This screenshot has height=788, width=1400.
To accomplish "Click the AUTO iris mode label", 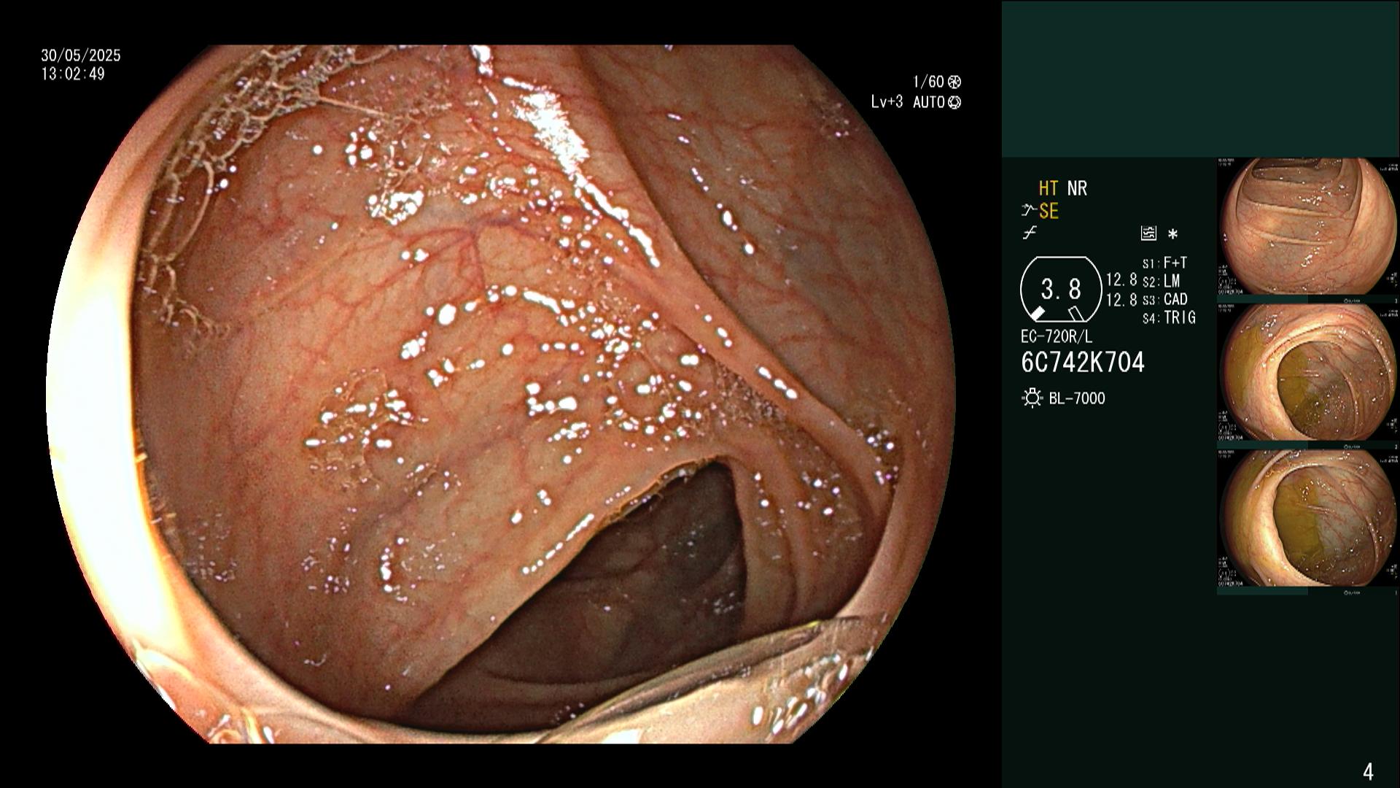I will [x=928, y=102].
